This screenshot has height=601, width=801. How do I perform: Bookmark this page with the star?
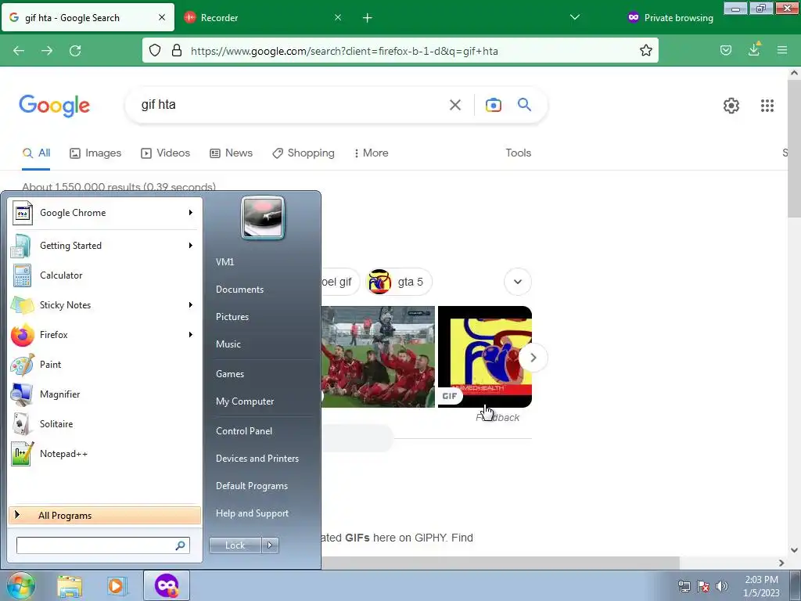tap(645, 50)
